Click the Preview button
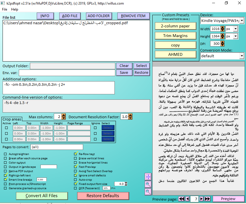 [228, 199]
